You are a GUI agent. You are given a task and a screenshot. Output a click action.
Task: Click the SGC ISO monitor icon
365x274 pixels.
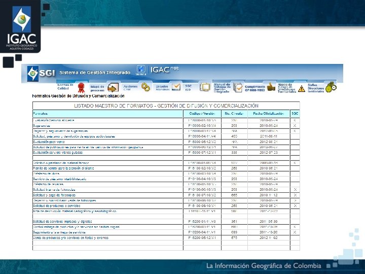[x=205, y=87]
